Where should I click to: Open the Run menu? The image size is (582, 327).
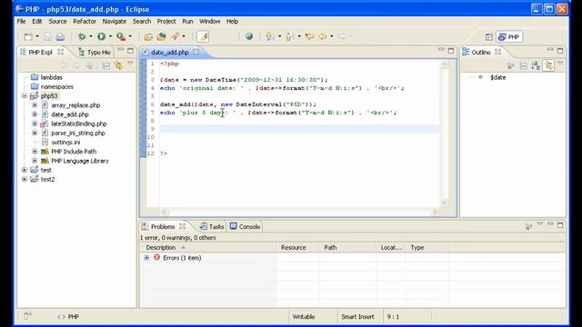[187, 21]
